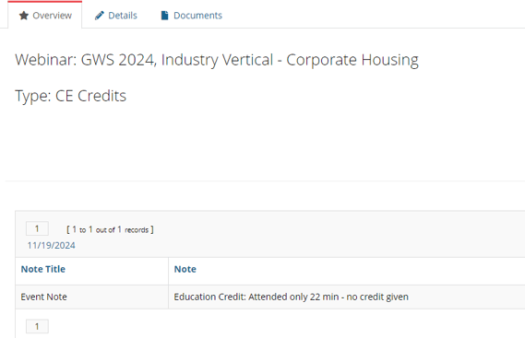Image resolution: width=525 pixels, height=338 pixels.
Task: Sort by the Note Title column header
Action: pos(43,269)
